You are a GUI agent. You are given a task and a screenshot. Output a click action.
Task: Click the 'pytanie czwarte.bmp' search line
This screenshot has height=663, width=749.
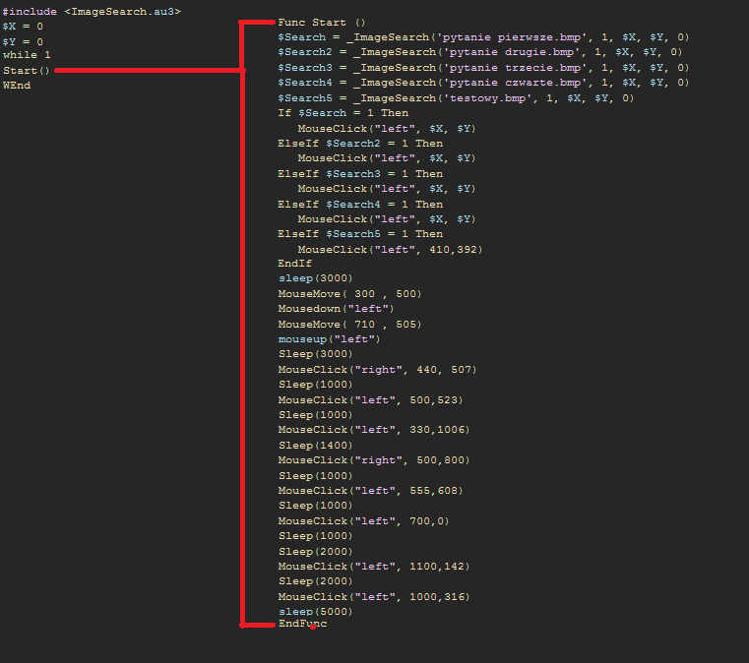(x=483, y=83)
